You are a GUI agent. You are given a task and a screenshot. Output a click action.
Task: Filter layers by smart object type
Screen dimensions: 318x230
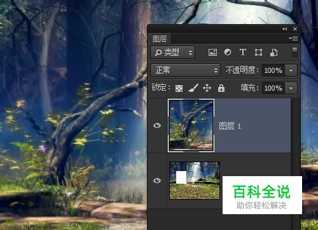coord(273,52)
